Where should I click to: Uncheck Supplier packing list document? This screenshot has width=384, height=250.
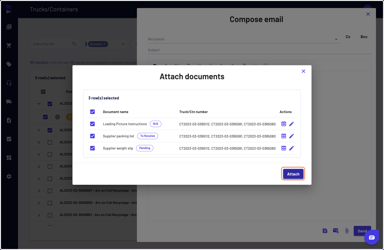click(x=92, y=136)
